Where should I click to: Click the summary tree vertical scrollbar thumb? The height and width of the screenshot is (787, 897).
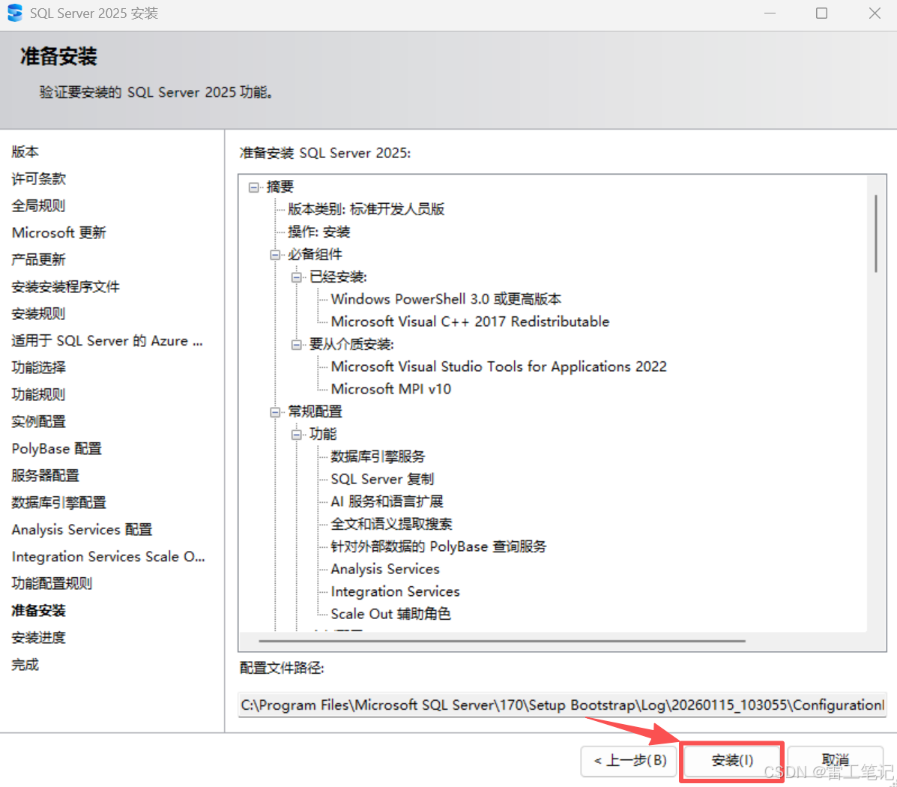(876, 234)
